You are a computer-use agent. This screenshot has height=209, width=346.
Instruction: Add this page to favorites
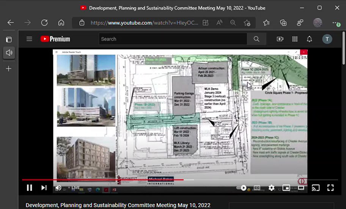tap(247, 23)
